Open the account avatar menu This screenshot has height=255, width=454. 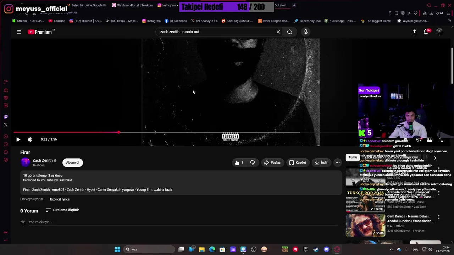[439, 32]
